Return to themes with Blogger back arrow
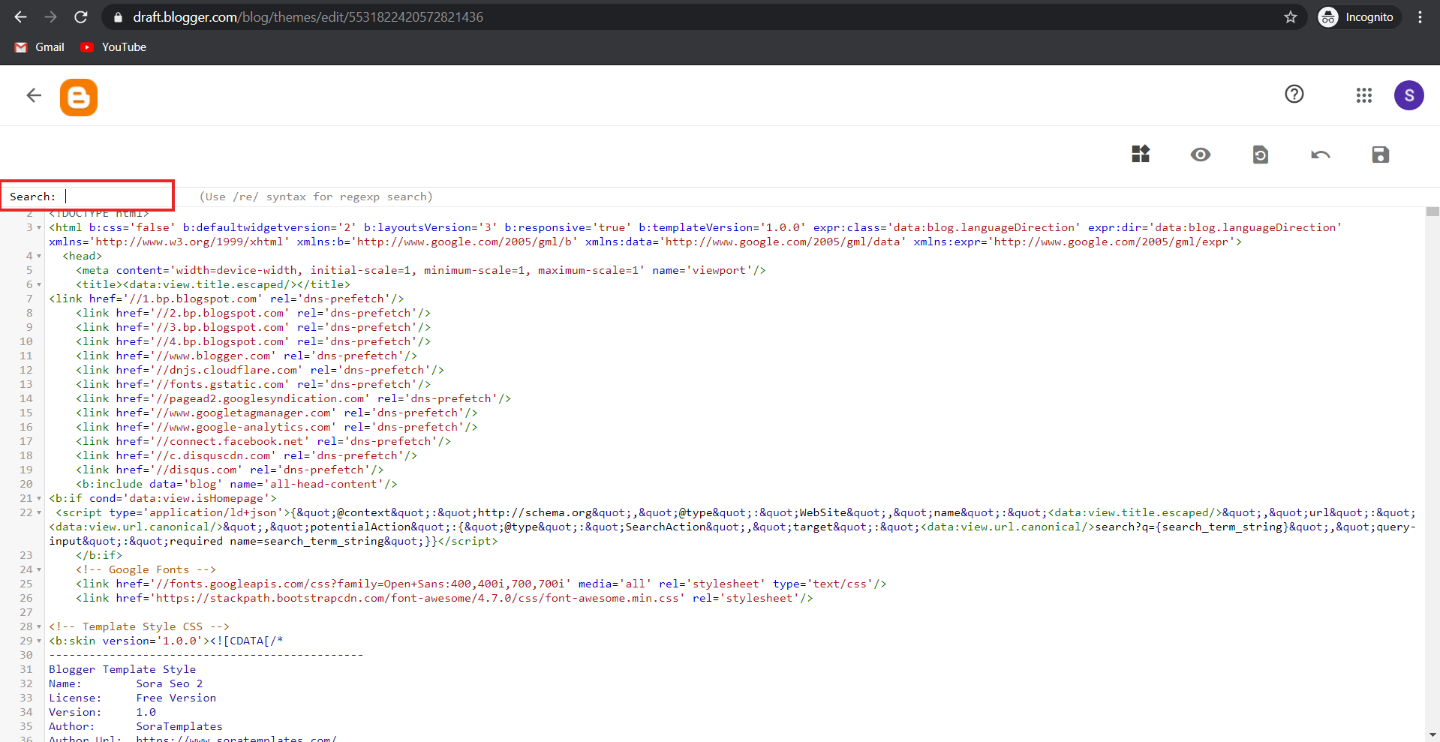The width and height of the screenshot is (1440, 742). (34, 95)
